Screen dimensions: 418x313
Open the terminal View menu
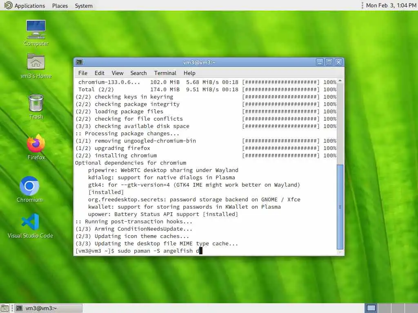point(117,73)
